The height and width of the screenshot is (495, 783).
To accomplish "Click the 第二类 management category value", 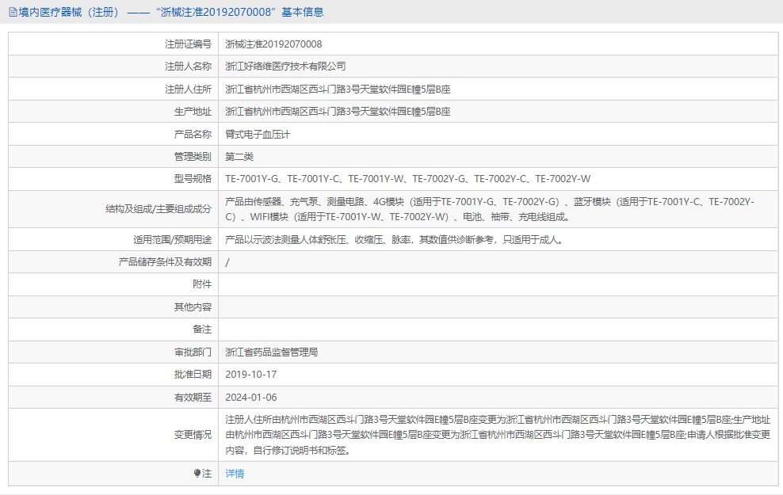I will (x=239, y=157).
